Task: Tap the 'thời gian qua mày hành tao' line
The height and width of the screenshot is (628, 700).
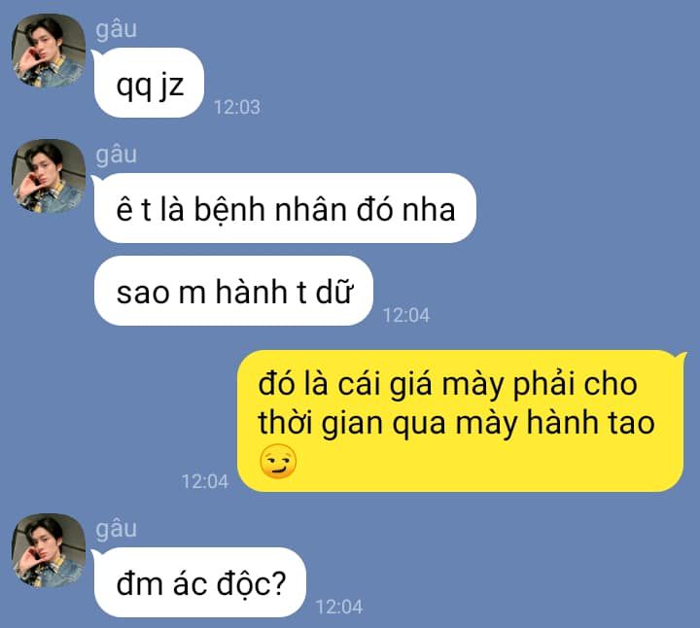Action: (456, 423)
